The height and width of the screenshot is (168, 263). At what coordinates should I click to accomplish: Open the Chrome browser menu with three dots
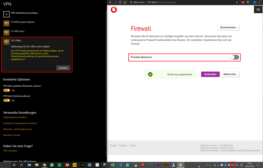pos(260,2)
